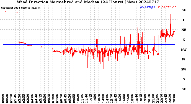The width and height of the screenshot is (191, 104).
Task: Click the 08:45 time label
Action: (65, 99)
